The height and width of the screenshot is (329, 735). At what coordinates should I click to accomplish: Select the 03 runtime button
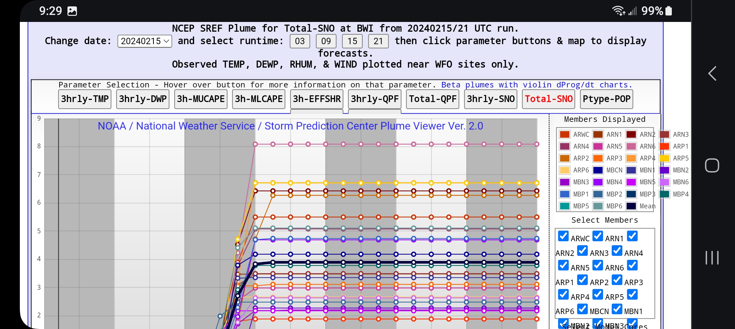(300, 41)
